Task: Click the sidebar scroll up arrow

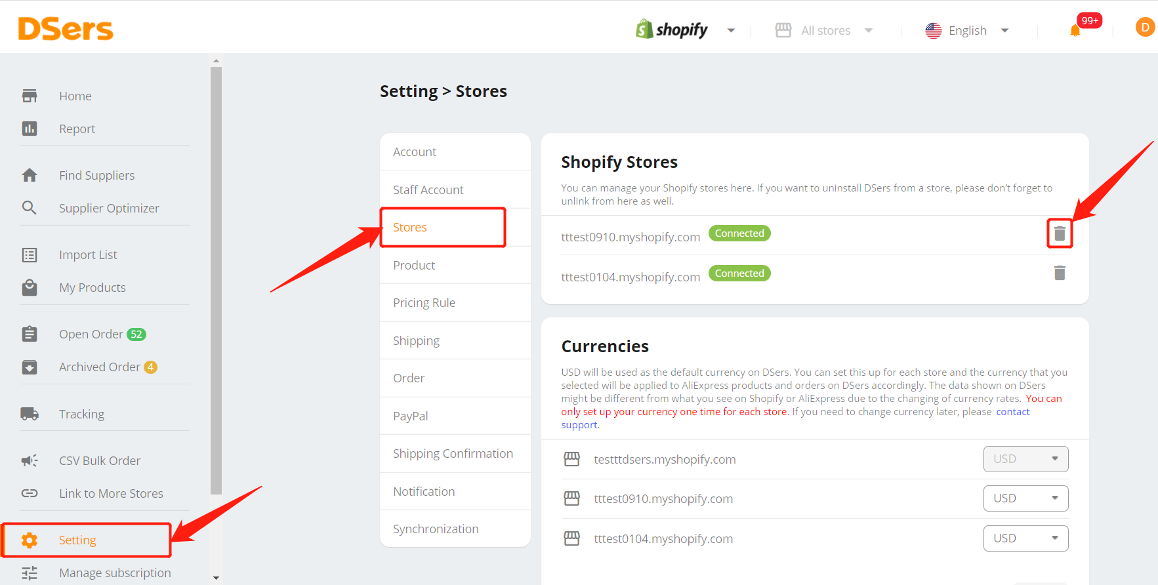Action: [216, 61]
